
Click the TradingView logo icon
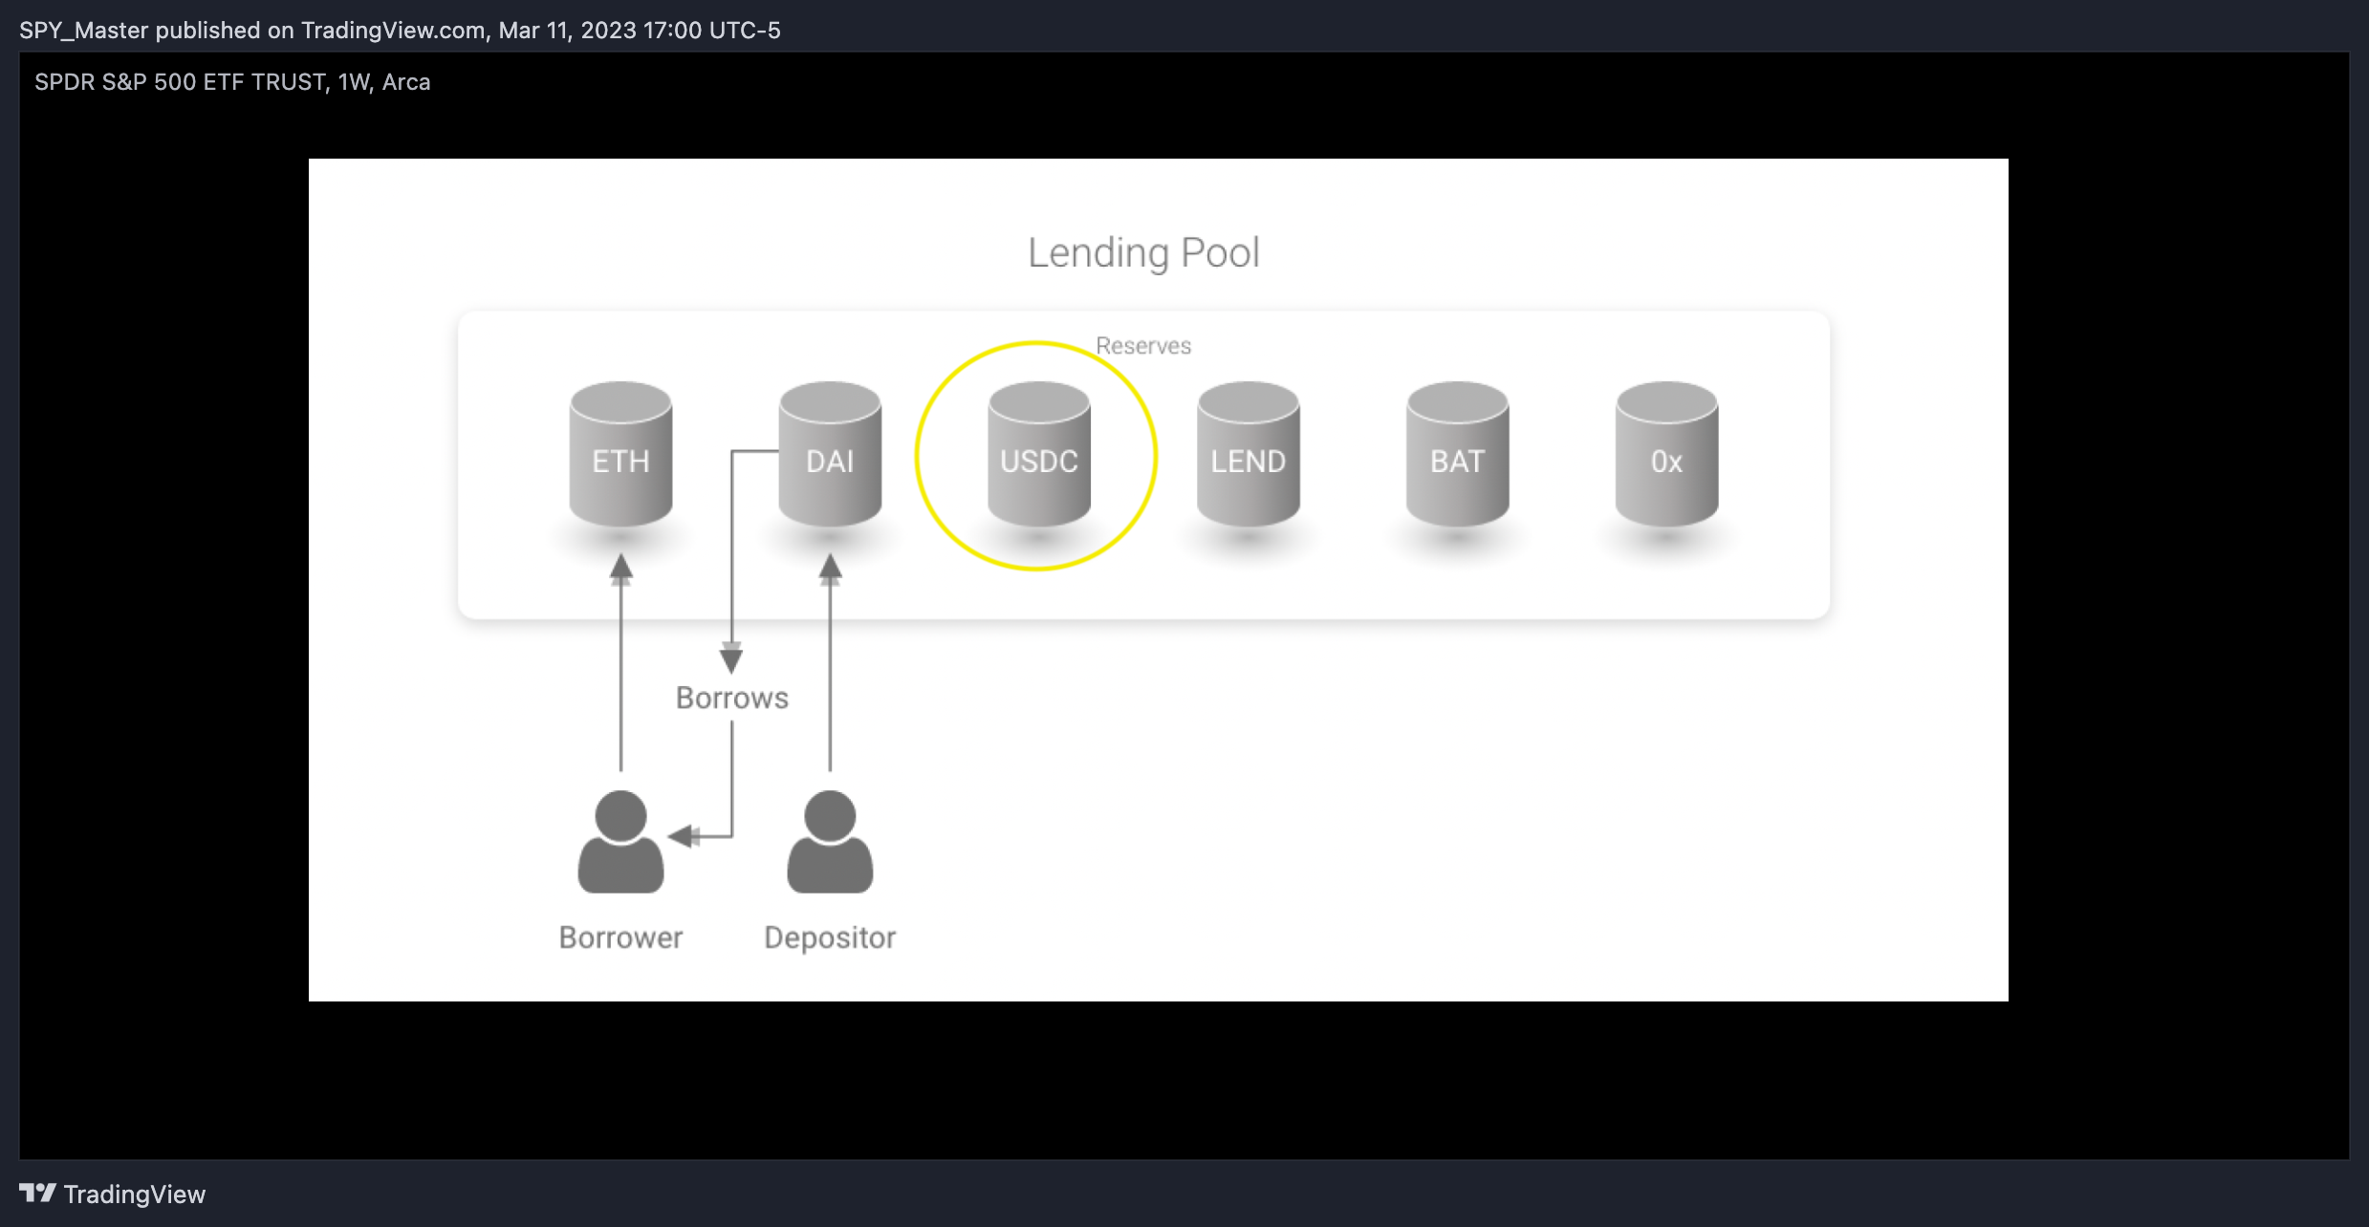(37, 1193)
